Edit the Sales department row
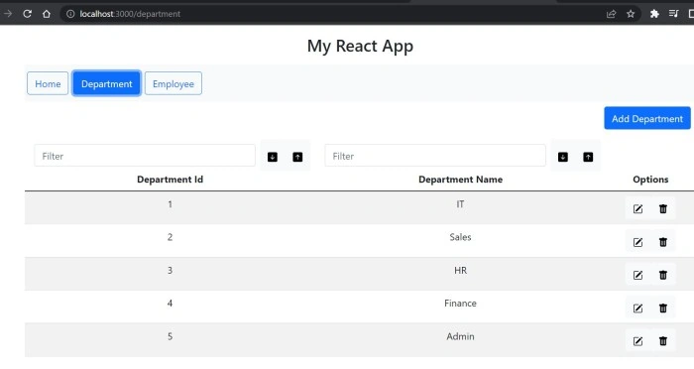Viewport: 694px width, 369px height. click(x=637, y=242)
